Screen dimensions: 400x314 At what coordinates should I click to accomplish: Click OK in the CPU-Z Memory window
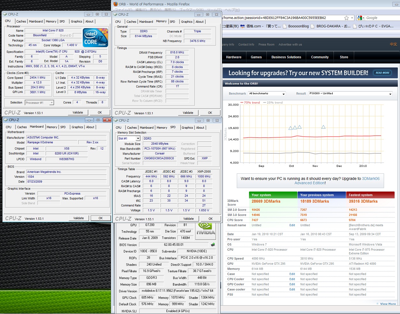tap(210, 113)
